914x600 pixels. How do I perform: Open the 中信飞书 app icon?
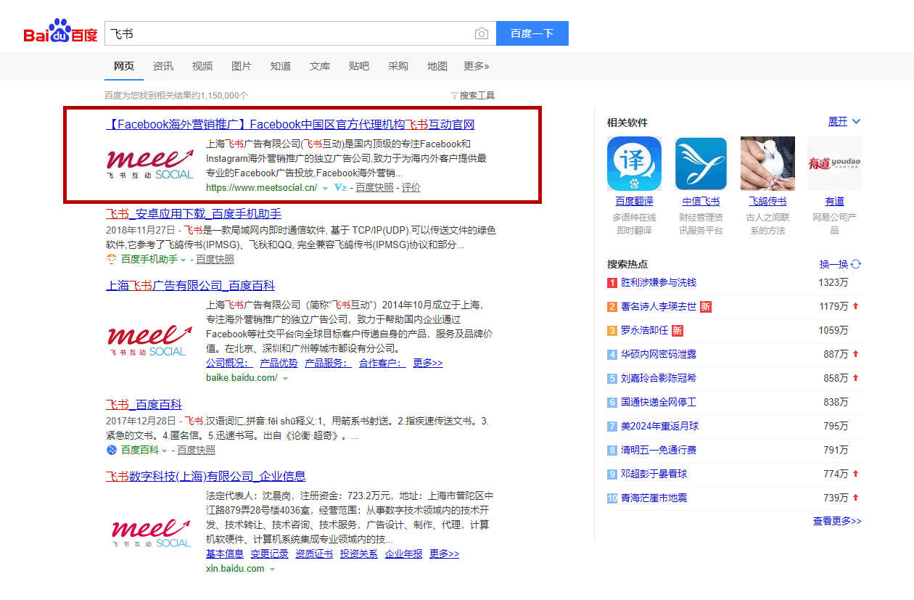click(701, 163)
